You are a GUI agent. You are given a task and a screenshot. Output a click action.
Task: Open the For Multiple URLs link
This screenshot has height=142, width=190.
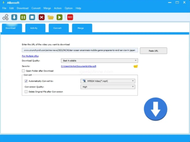(30, 56)
